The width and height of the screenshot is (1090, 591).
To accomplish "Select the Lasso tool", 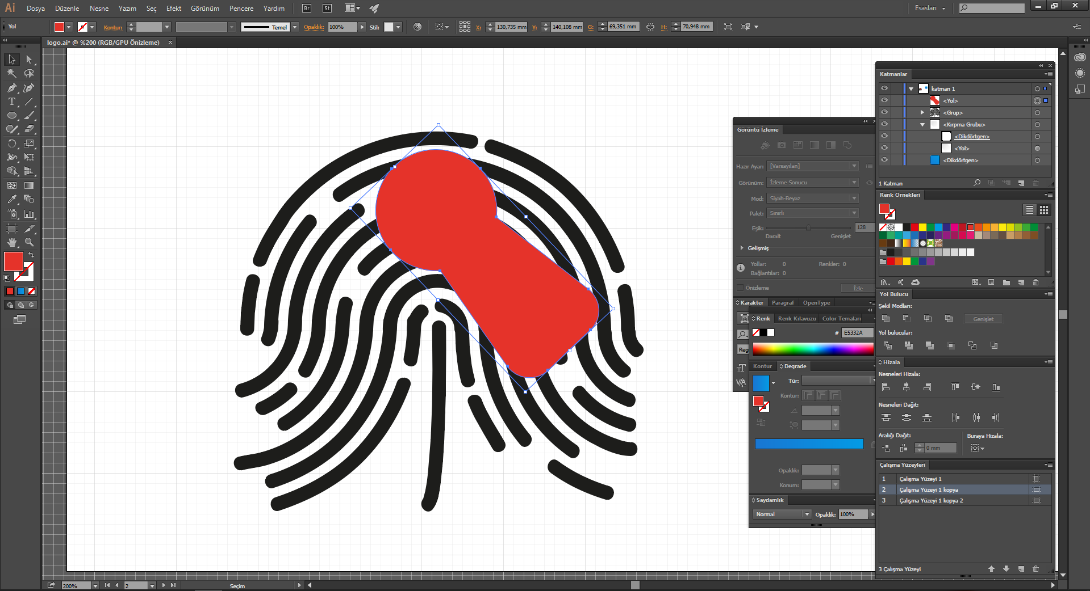I will click(x=29, y=73).
